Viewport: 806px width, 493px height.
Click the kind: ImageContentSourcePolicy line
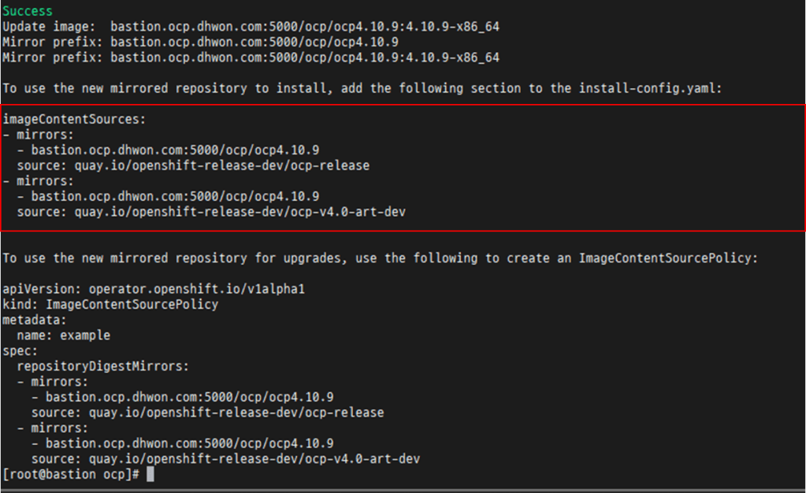(110, 304)
